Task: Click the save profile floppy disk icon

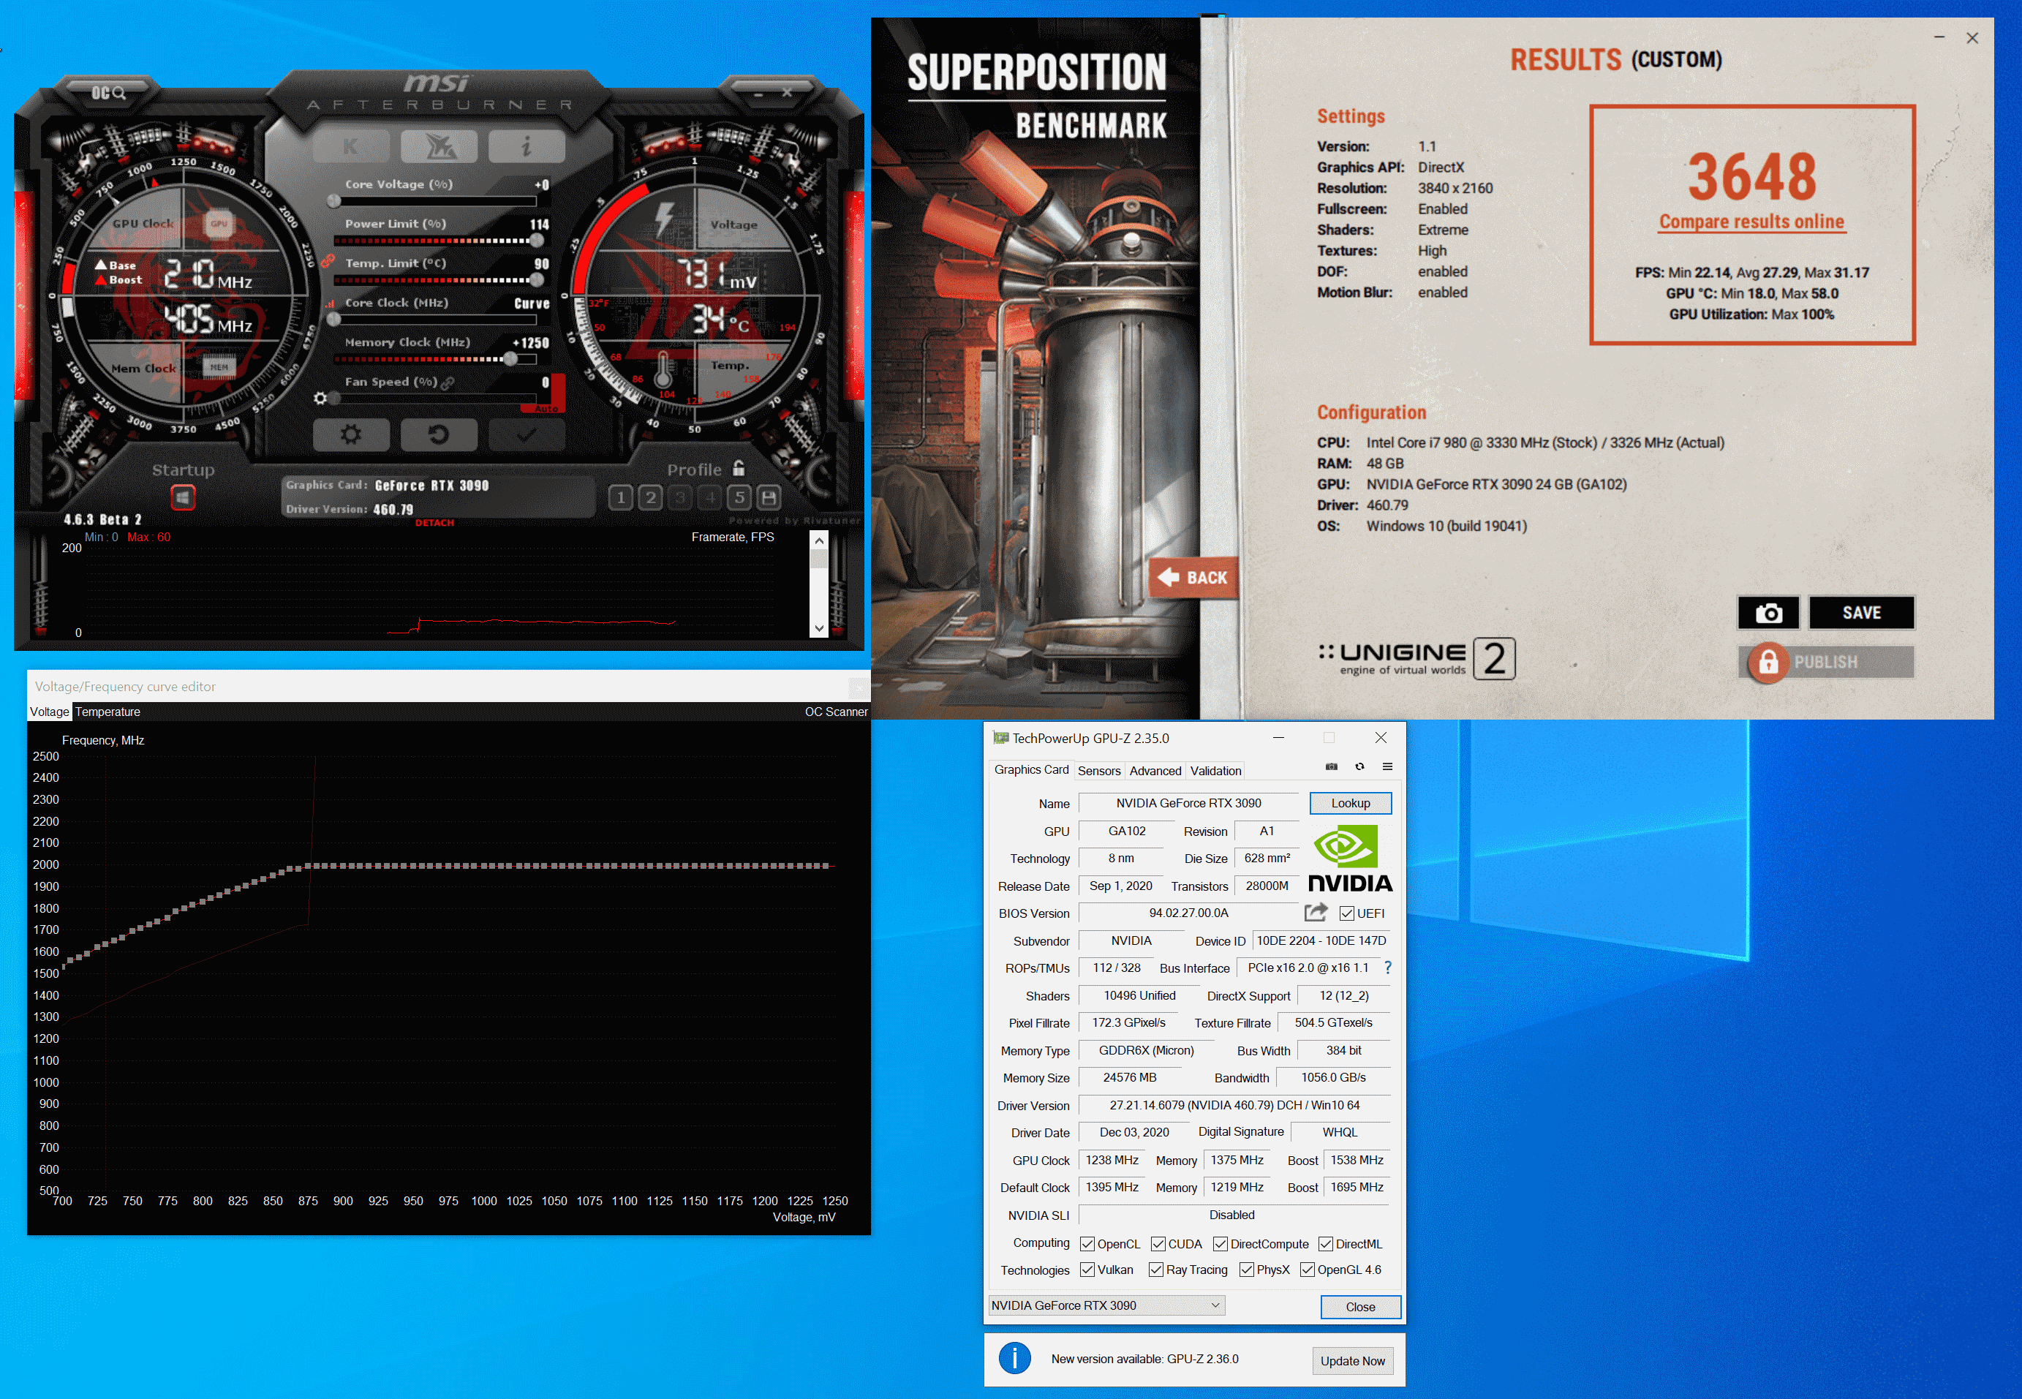Action: (769, 498)
